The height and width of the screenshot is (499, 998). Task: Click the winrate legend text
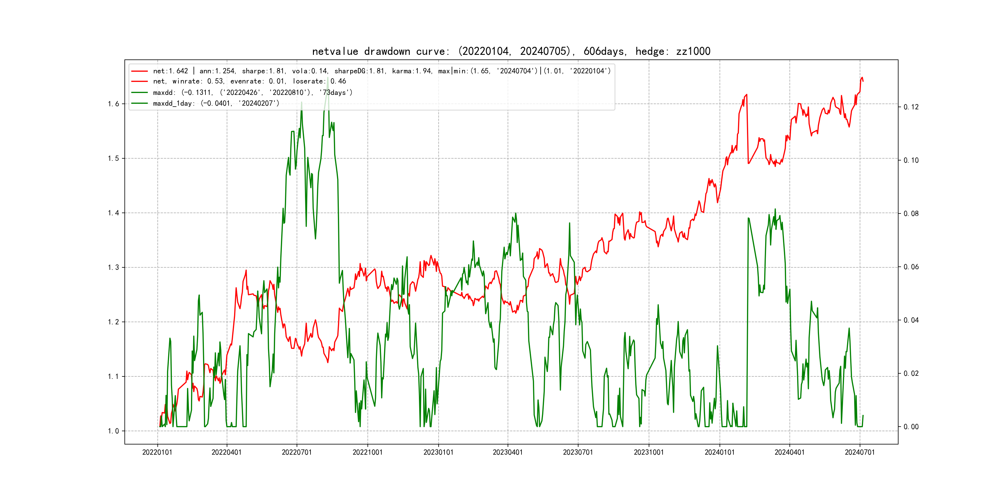click(x=249, y=81)
